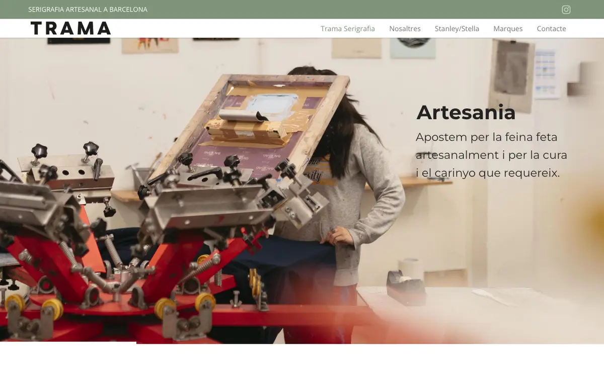Click the Artesania heading
604x377 pixels.
pyautogui.click(x=466, y=112)
